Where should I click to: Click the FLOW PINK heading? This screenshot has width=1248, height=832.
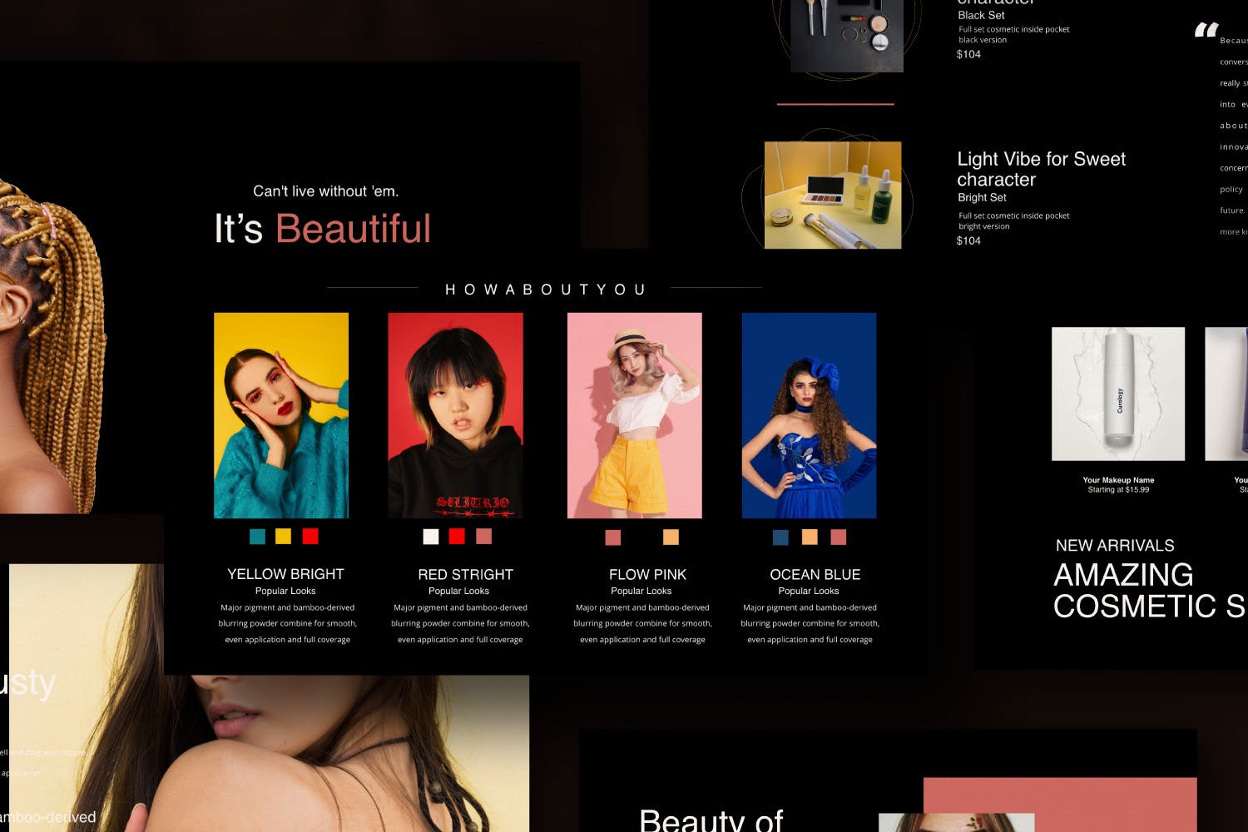tap(647, 575)
